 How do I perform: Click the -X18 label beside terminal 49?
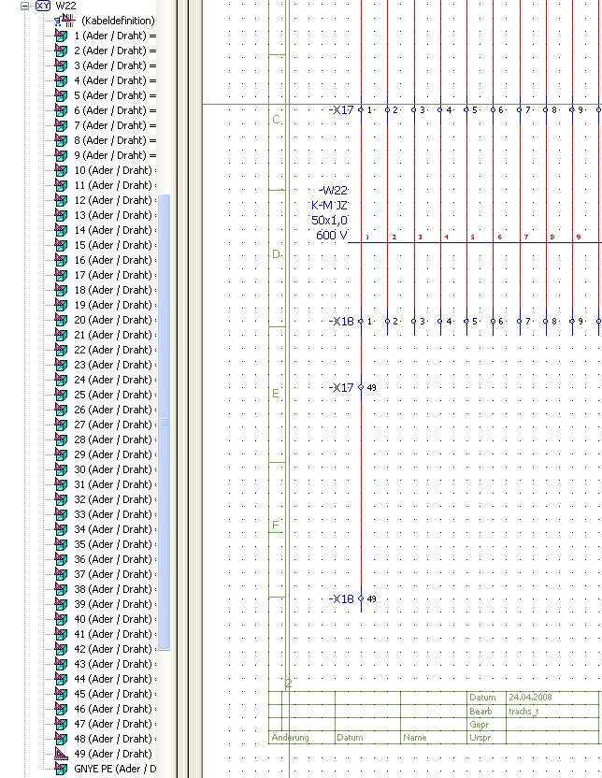(341, 598)
